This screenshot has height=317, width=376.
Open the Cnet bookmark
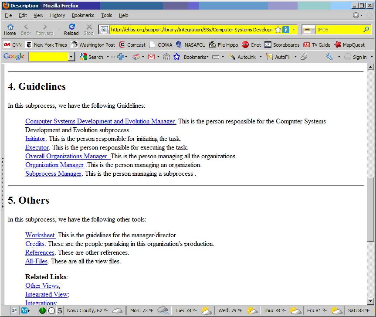click(x=251, y=45)
